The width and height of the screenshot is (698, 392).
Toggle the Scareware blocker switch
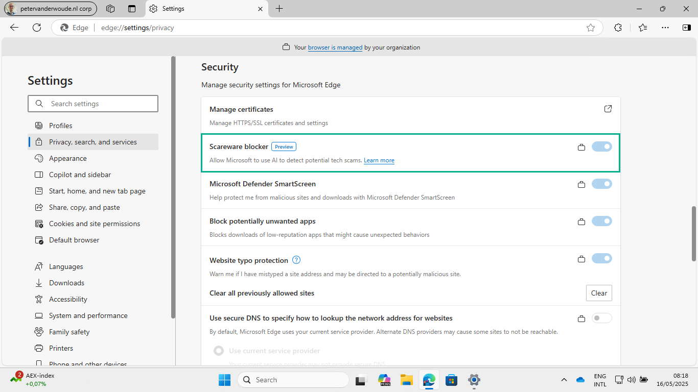pyautogui.click(x=601, y=146)
